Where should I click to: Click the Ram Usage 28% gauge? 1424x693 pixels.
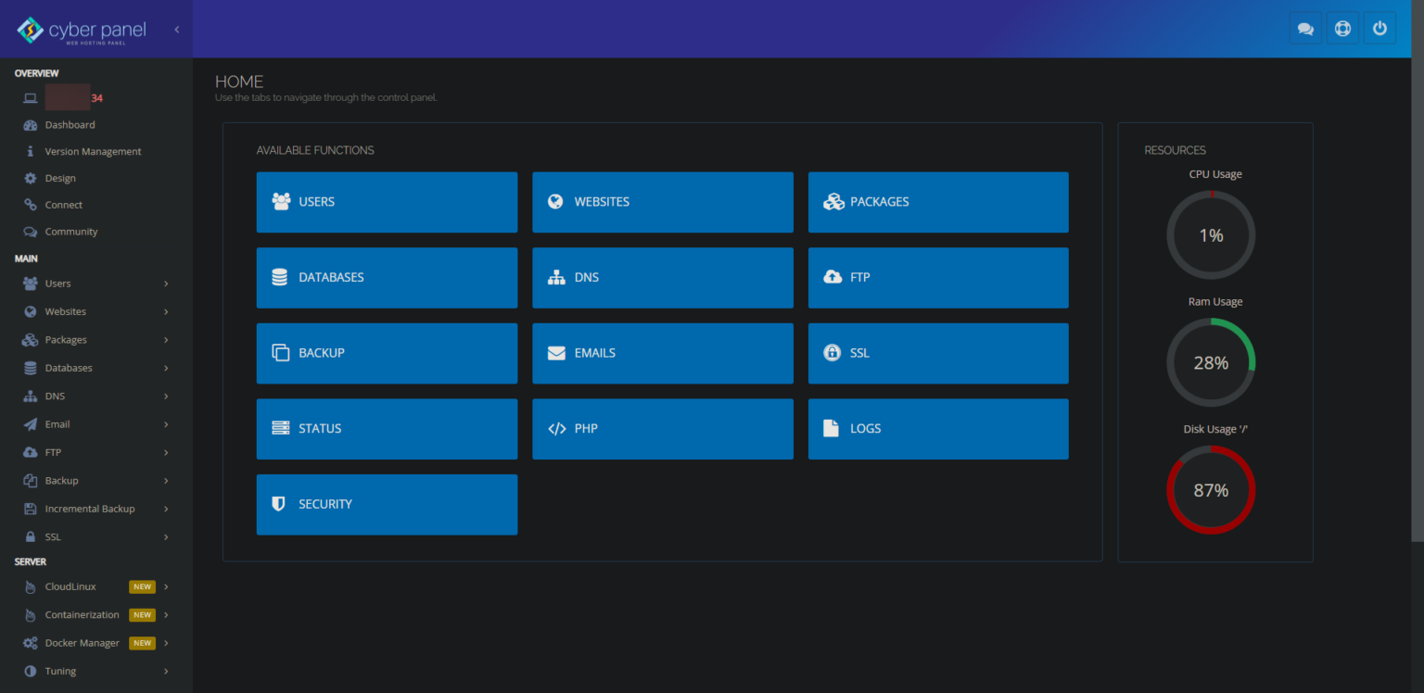[x=1211, y=362]
